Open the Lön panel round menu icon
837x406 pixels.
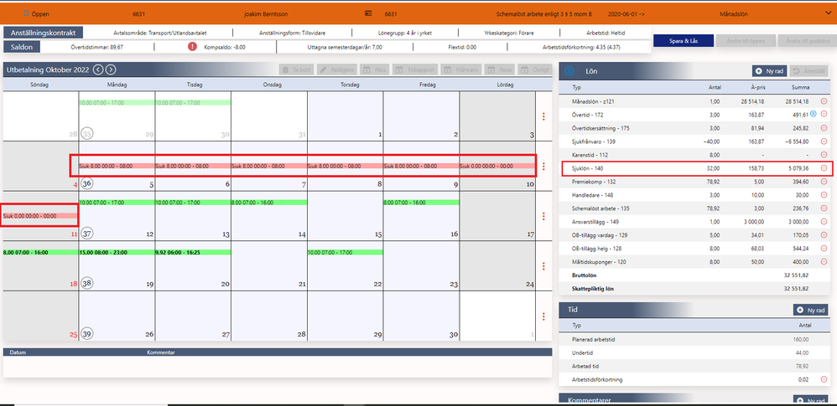[x=569, y=70]
